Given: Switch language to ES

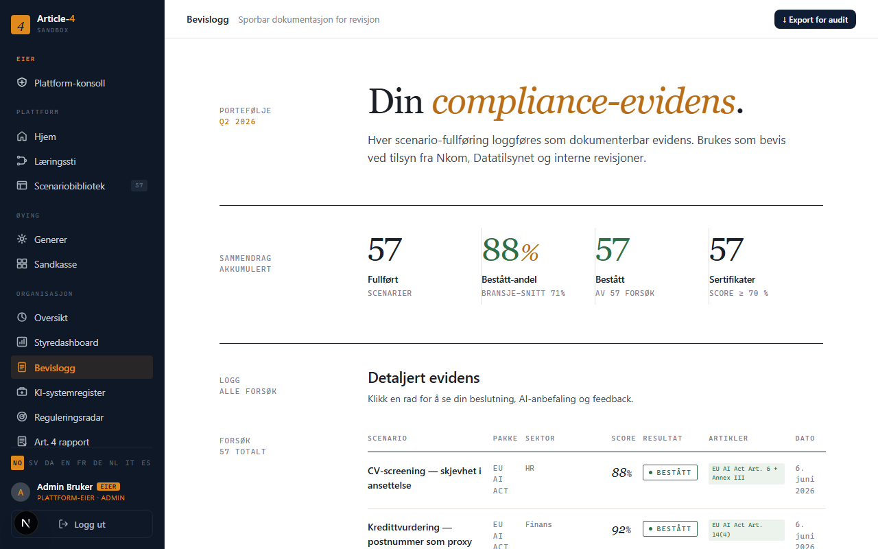Looking at the screenshot, I should (x=146, y=463).
